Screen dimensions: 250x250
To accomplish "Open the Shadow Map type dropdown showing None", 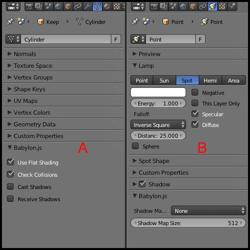I will [x=208, y=210].
